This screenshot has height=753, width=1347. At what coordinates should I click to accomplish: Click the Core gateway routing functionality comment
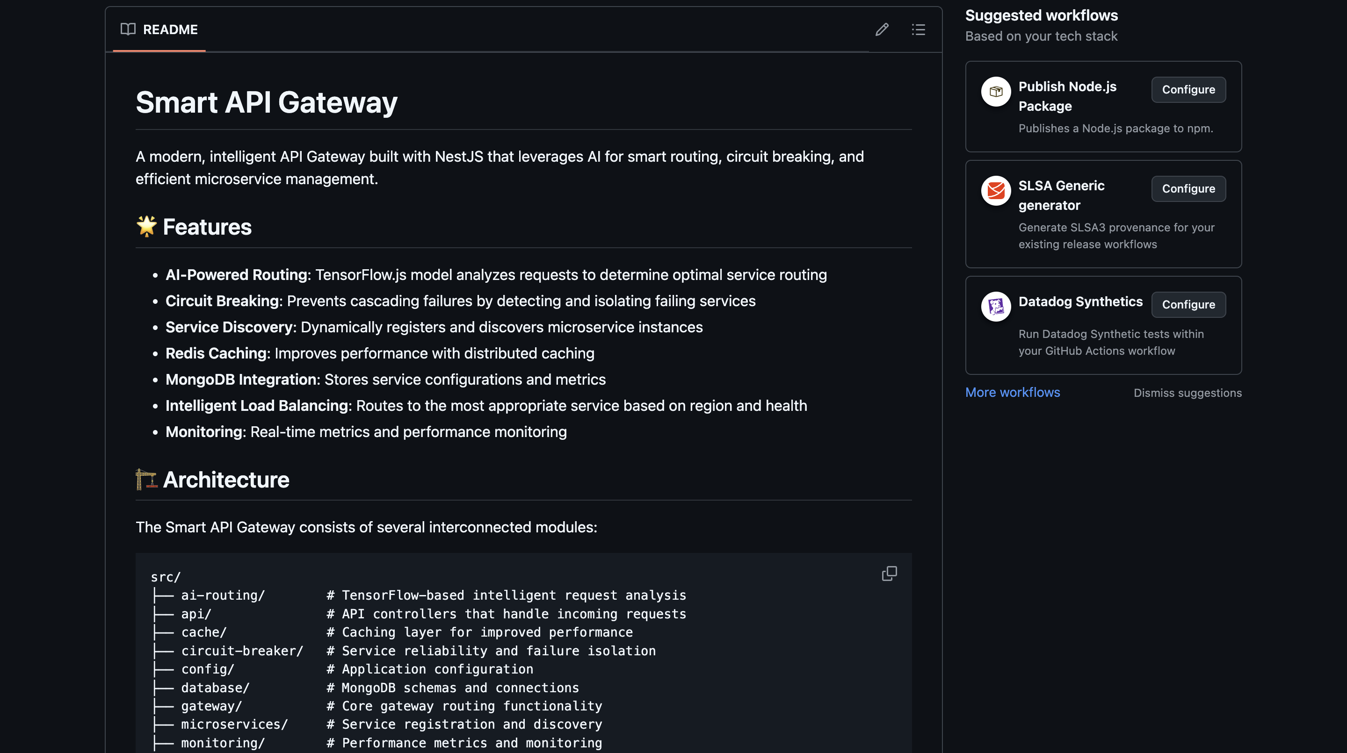click(464, 706)
